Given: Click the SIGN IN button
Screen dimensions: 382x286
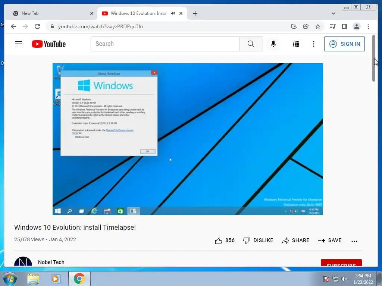Looking at the screenshot, I should pos(344,44).
